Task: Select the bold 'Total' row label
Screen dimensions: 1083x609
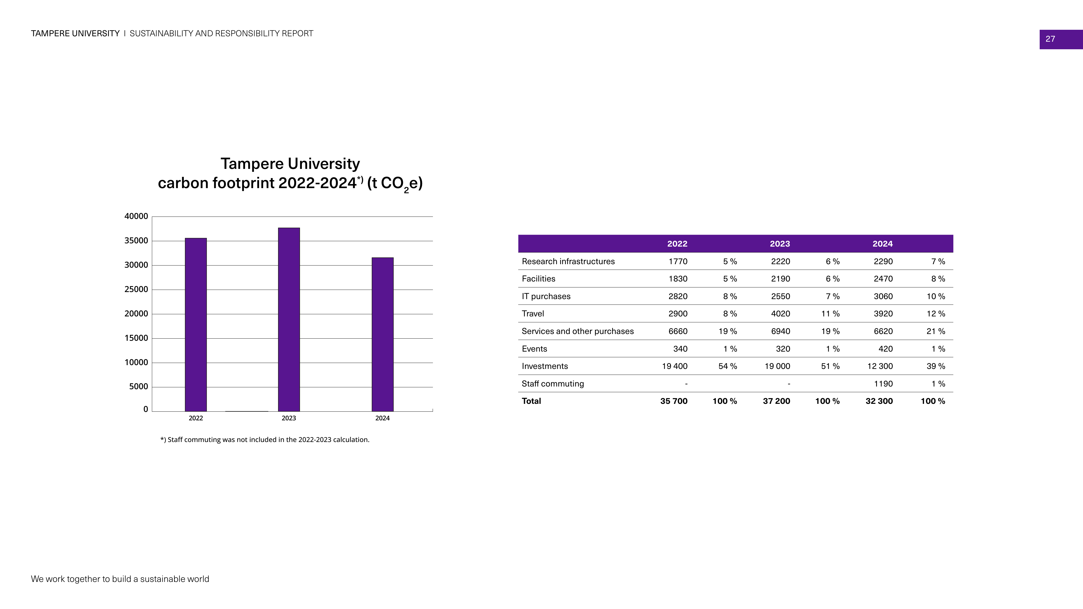Action: pyautogui.click(x=531, y=401)
